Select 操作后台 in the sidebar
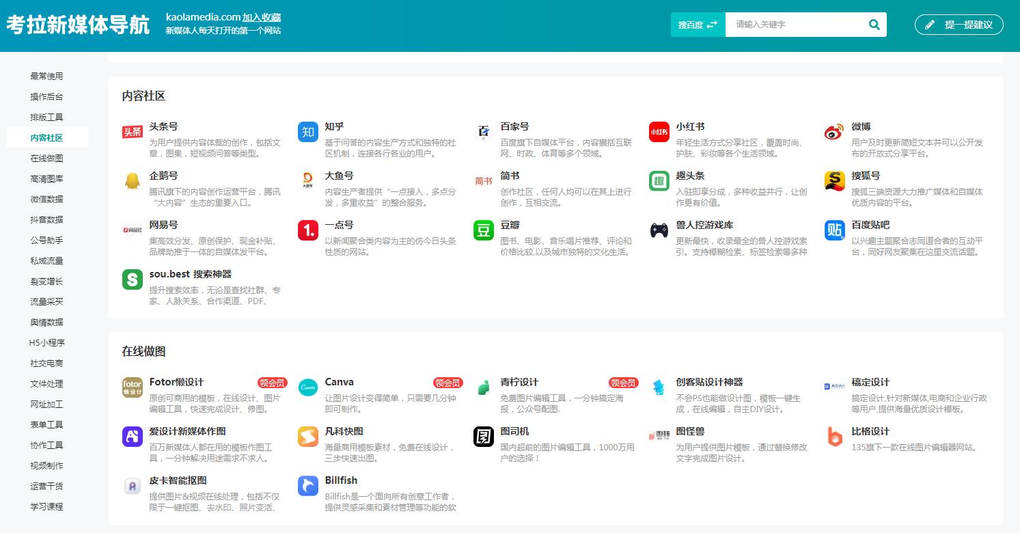This screenshot has height=533, width=1020. (46, 96)
